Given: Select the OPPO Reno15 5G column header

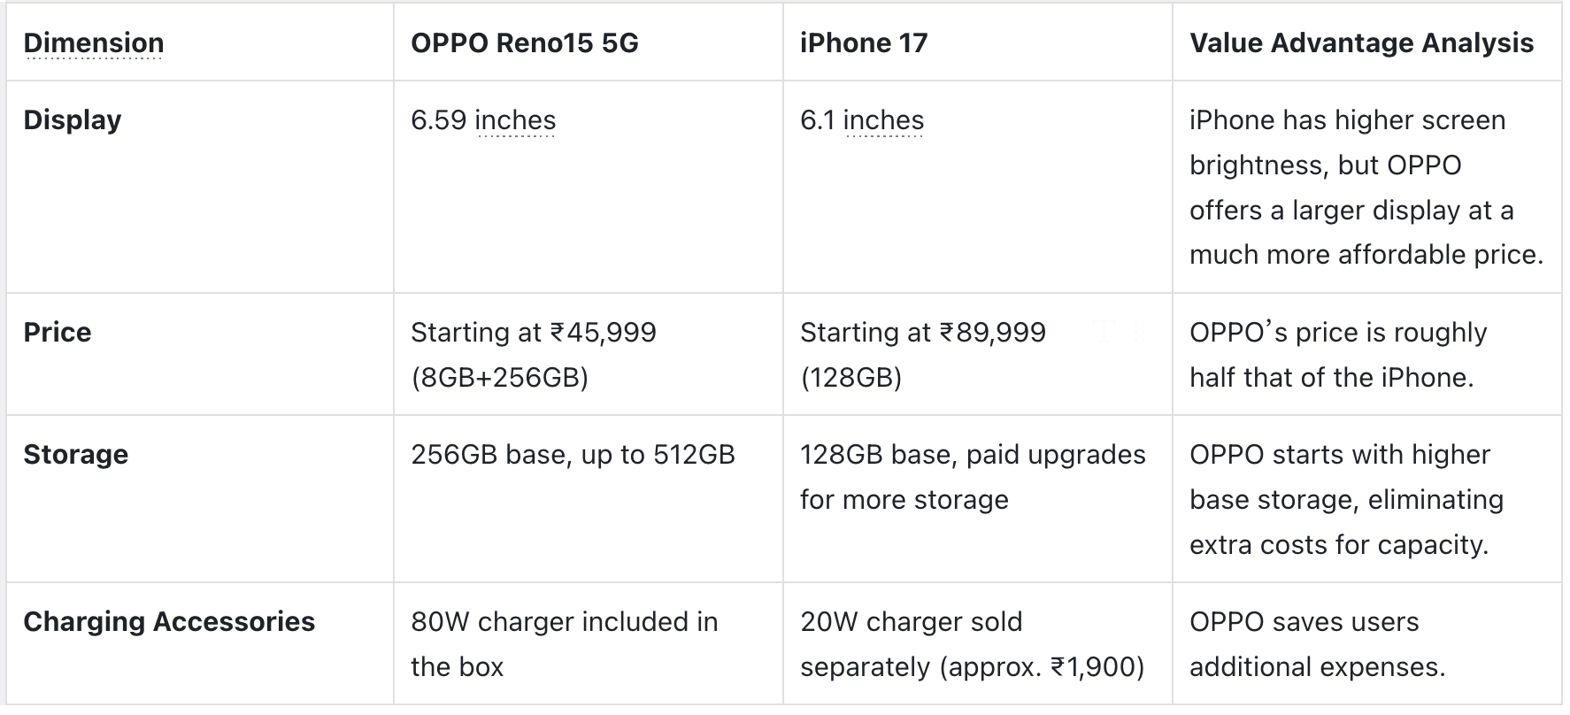Looking at the screenshot, I should (524, 43).
